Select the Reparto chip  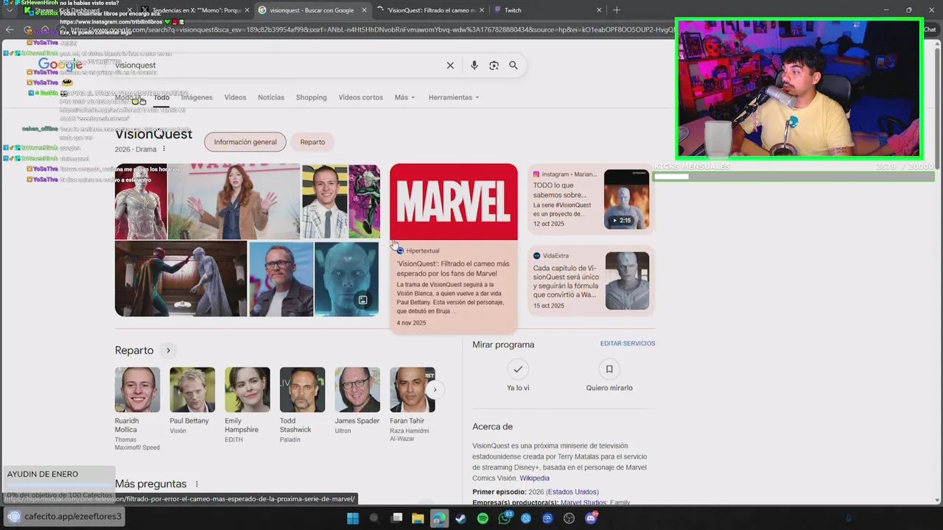click(312, 142)
